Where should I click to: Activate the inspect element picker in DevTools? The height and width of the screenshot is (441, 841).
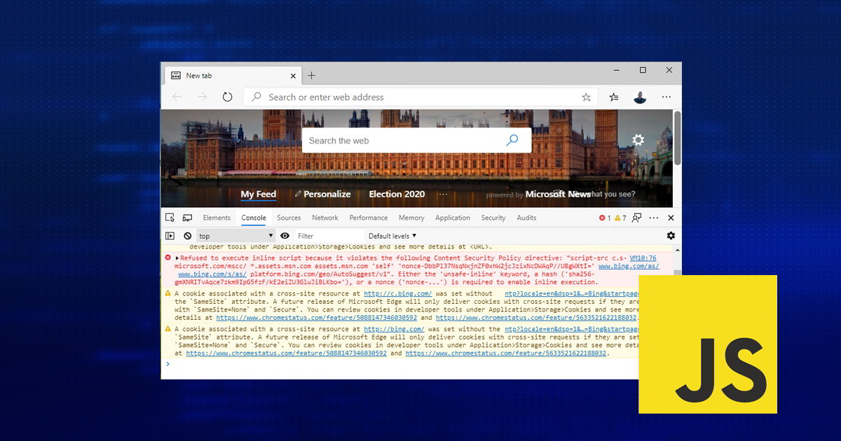(170, 218)
